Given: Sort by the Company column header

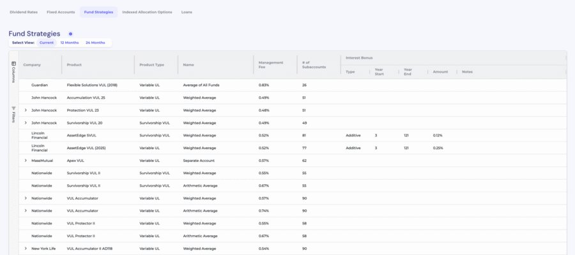Looking at the screenshot, I should tap(32, 65).
